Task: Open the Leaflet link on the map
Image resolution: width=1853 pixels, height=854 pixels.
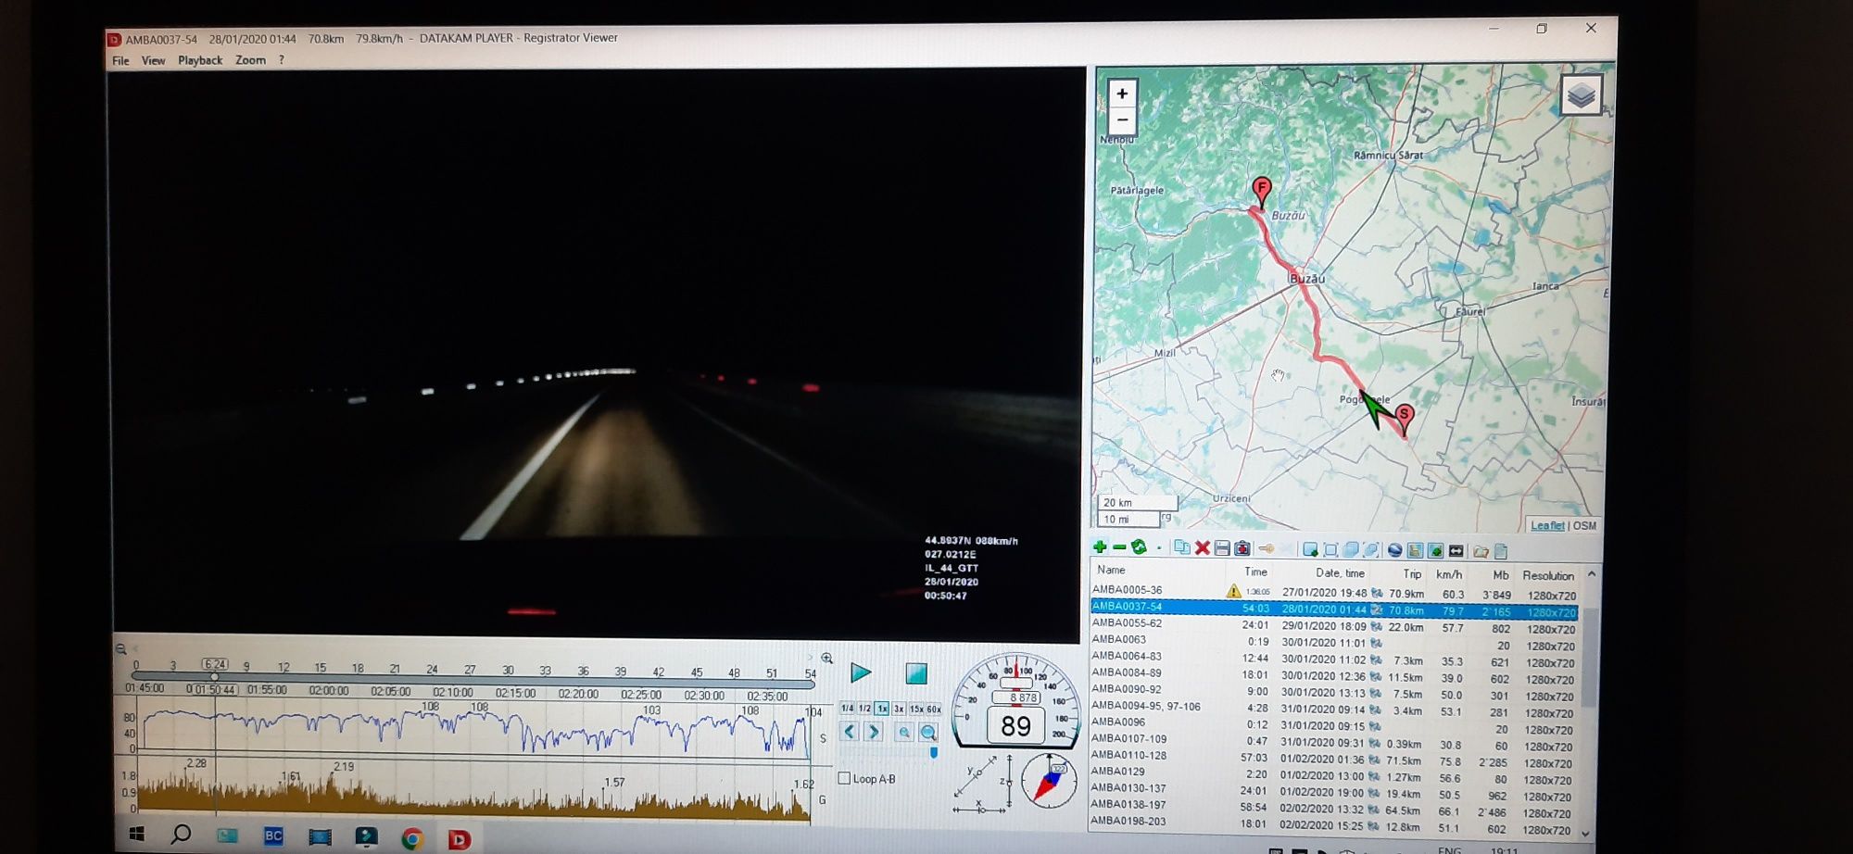Action: [1547, 525]
